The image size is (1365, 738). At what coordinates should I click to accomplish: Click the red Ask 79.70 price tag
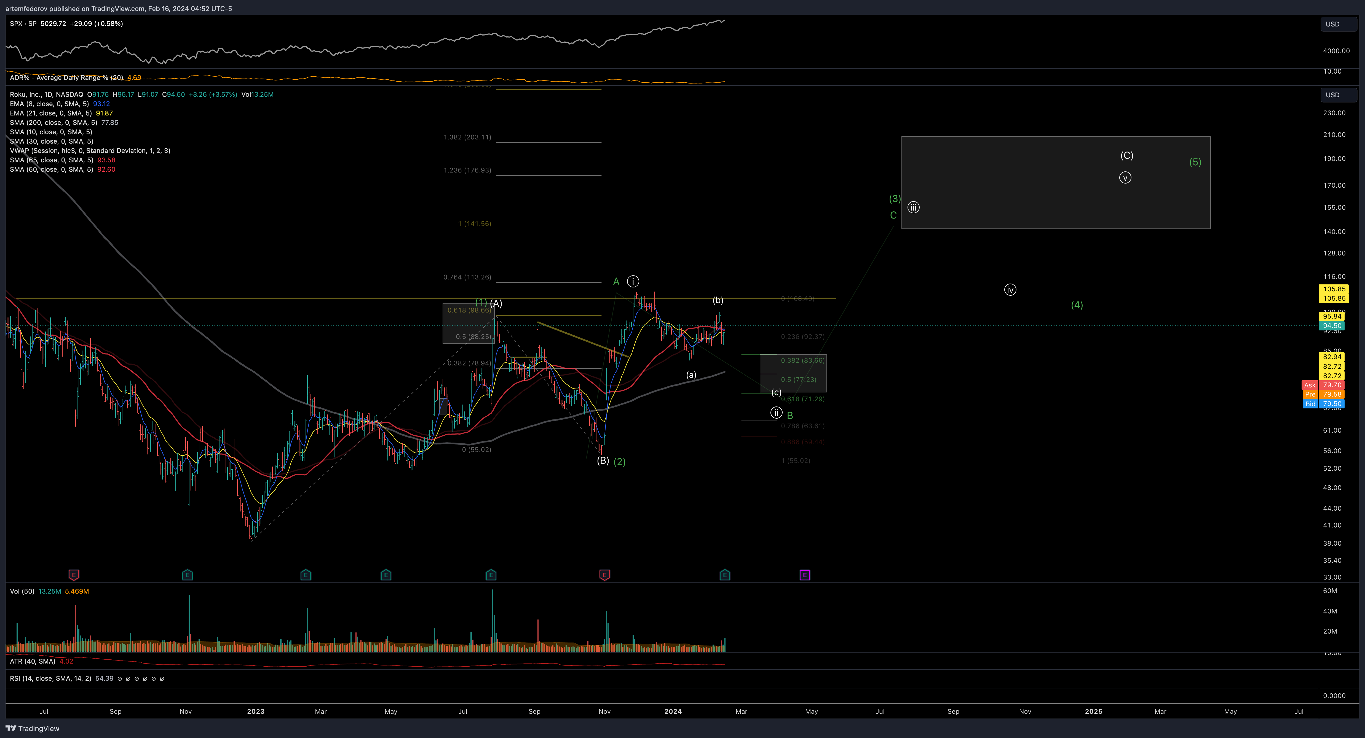pos(1323,386)
